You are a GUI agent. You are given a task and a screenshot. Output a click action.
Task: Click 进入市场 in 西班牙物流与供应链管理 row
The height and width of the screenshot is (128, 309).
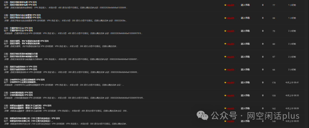245,18
